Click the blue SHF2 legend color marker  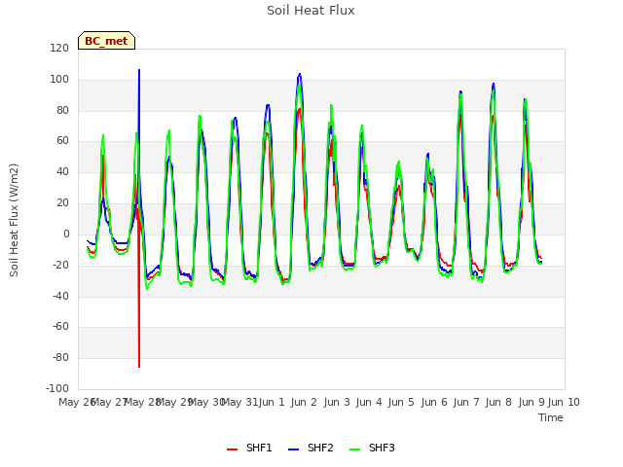point(293,449)
